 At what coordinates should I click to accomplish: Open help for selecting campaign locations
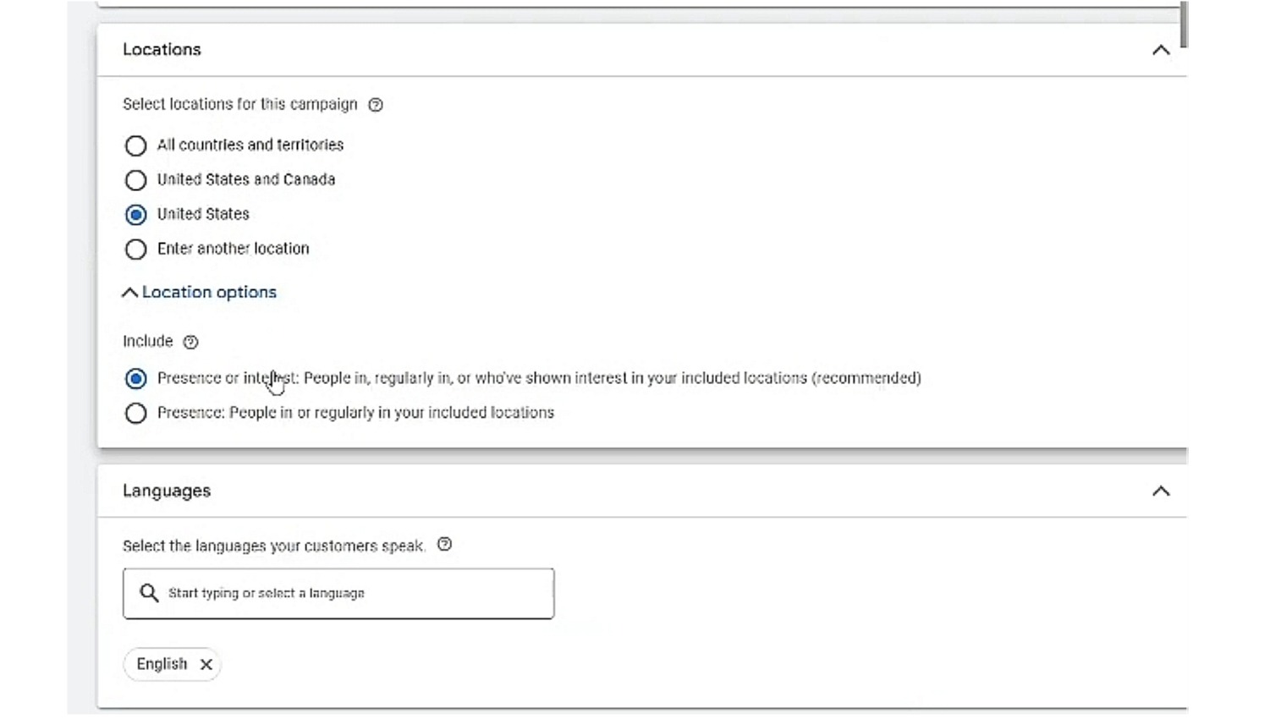point(376,105)
